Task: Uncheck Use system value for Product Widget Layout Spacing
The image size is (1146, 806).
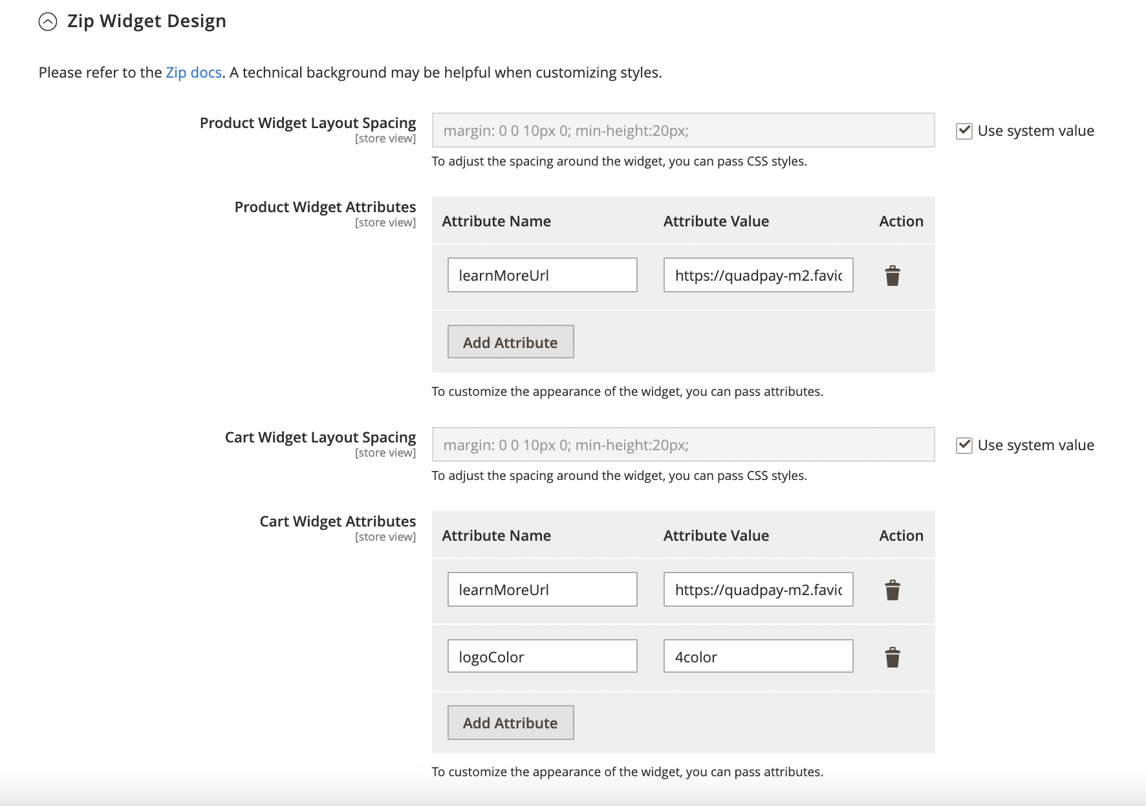Action: [964, 131]
